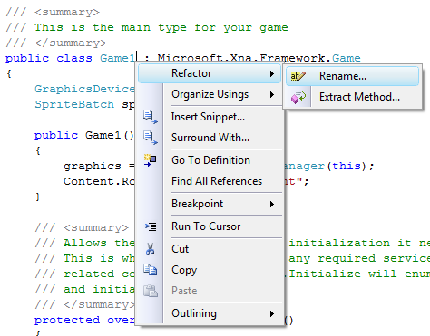The width and height of the screenshot is (430, 336).
Task: Select Run To Cursor
Action: pos(210,226)
